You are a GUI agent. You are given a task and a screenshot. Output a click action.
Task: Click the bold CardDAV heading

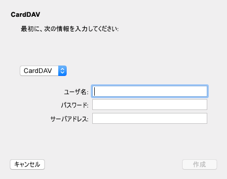tap(26, 14)
